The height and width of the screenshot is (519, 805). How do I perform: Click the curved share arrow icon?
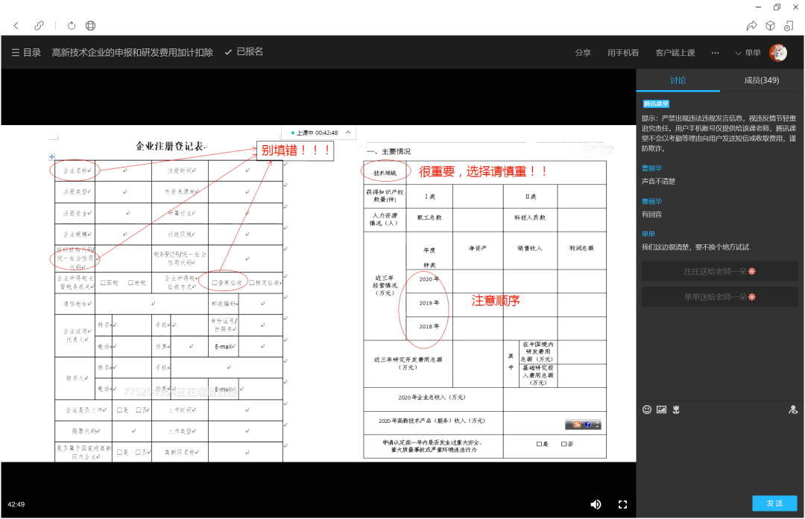(x=751, y=25)
